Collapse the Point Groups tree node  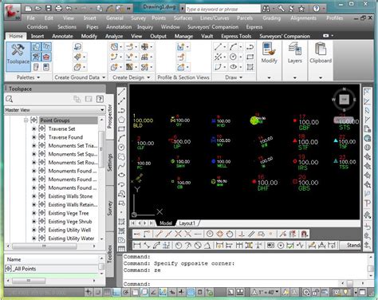[x=26, y=120]
